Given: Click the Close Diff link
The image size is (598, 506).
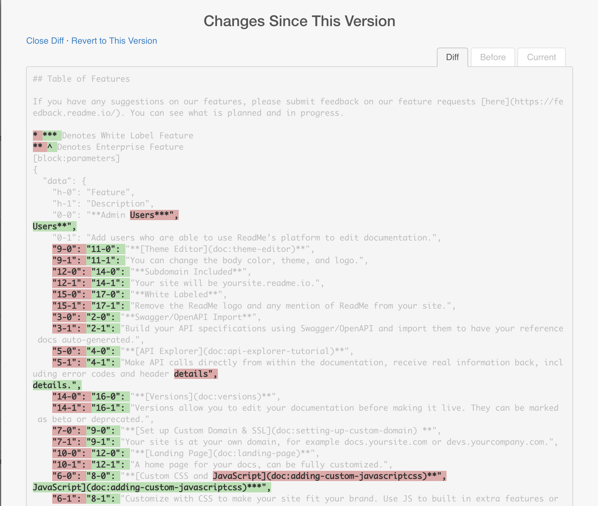Looking at the screenshot, I should click(45, 41).
